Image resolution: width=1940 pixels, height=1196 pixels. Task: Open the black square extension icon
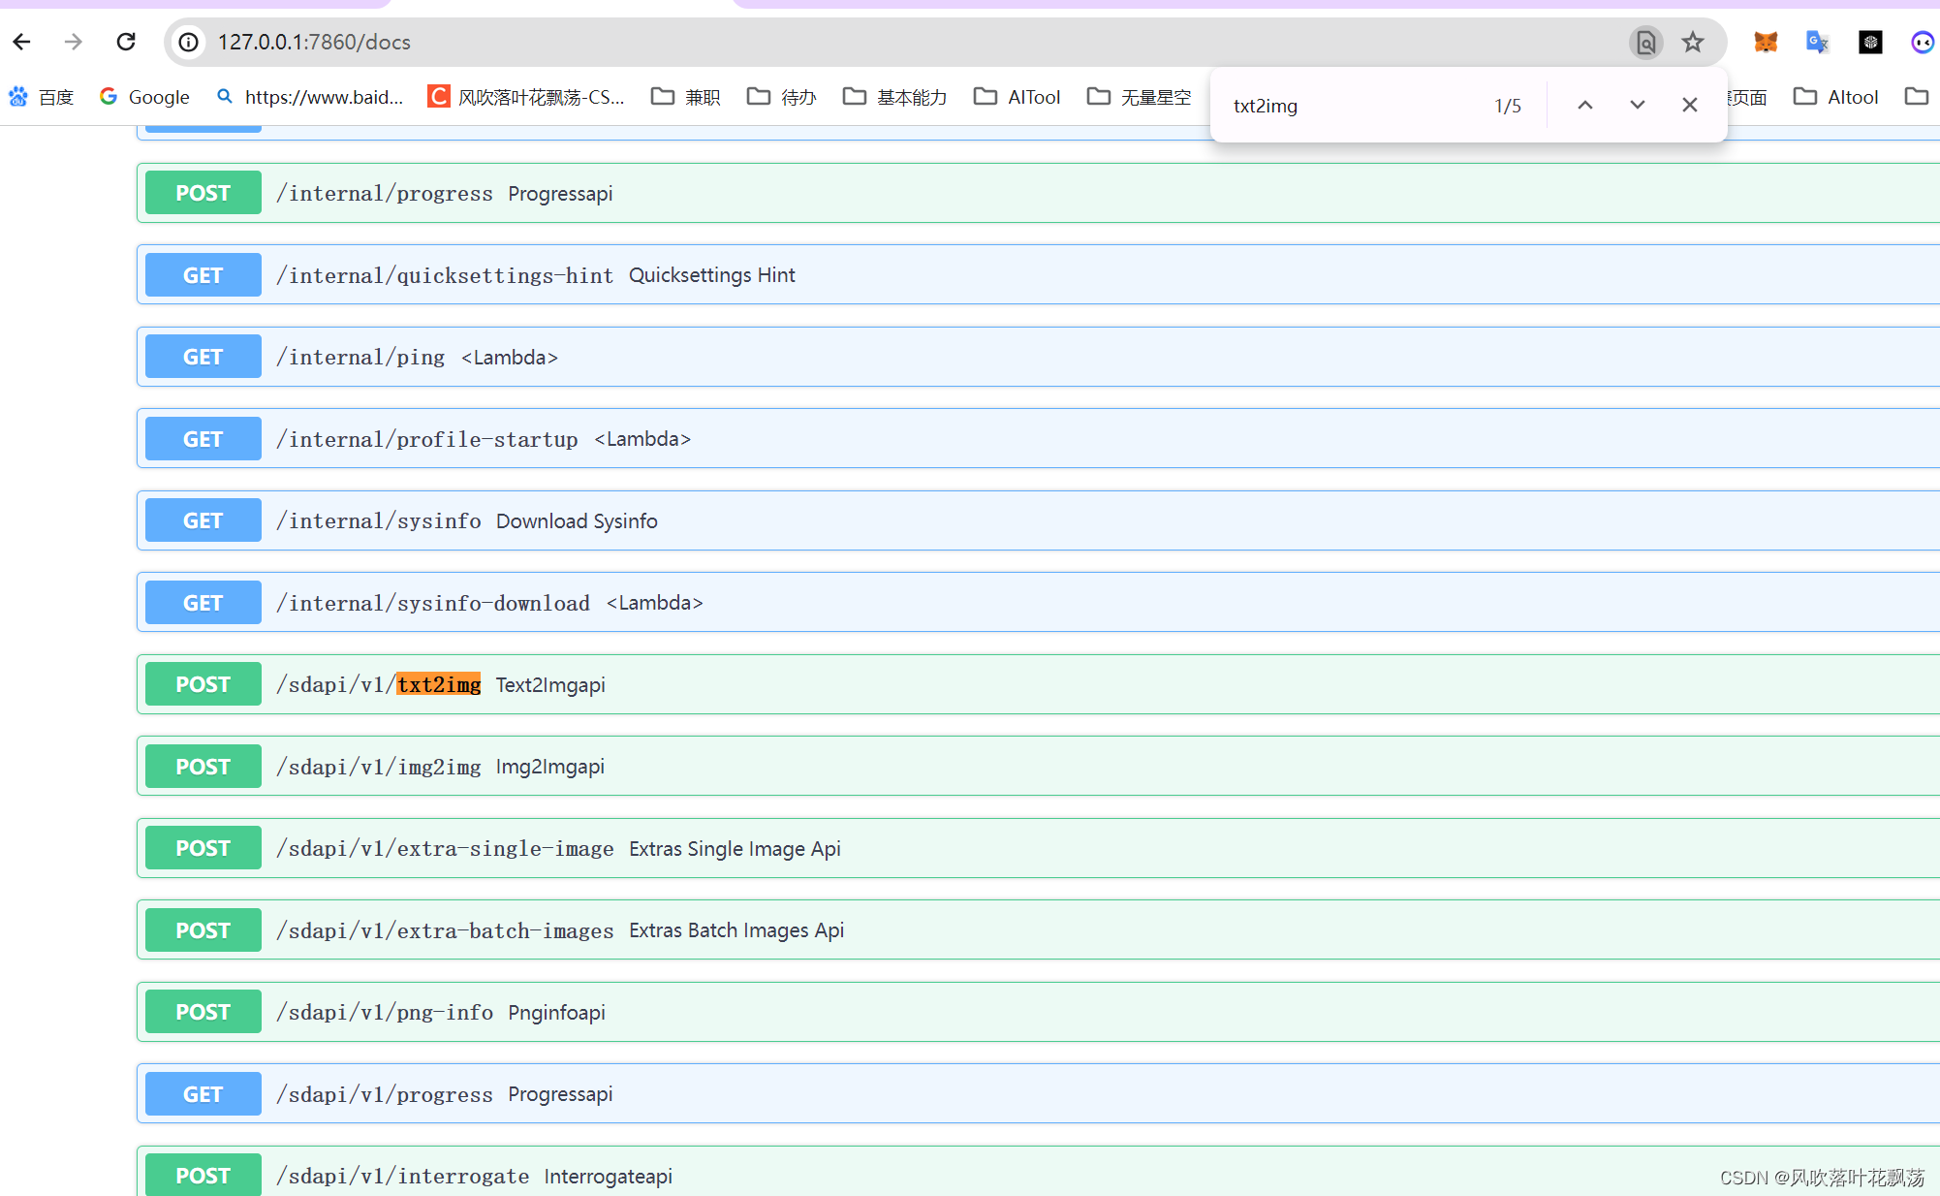point(1870,42)
